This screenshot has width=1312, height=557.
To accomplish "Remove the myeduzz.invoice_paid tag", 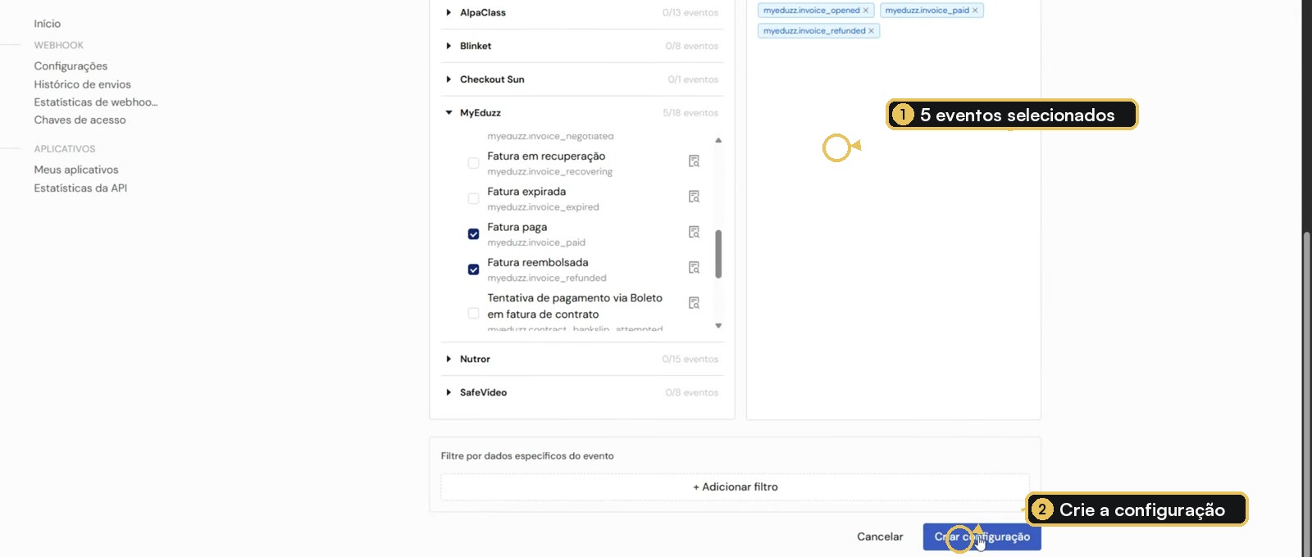I will pos(975,11).
